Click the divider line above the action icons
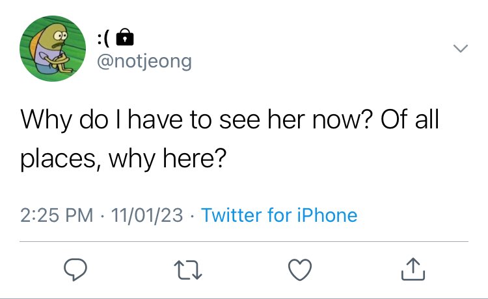488x299 pixels. (x=244, y=241)
